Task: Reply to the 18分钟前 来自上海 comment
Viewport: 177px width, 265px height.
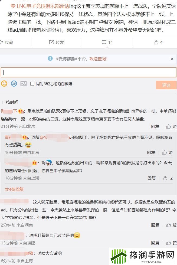Action: [x=152, y=178]
